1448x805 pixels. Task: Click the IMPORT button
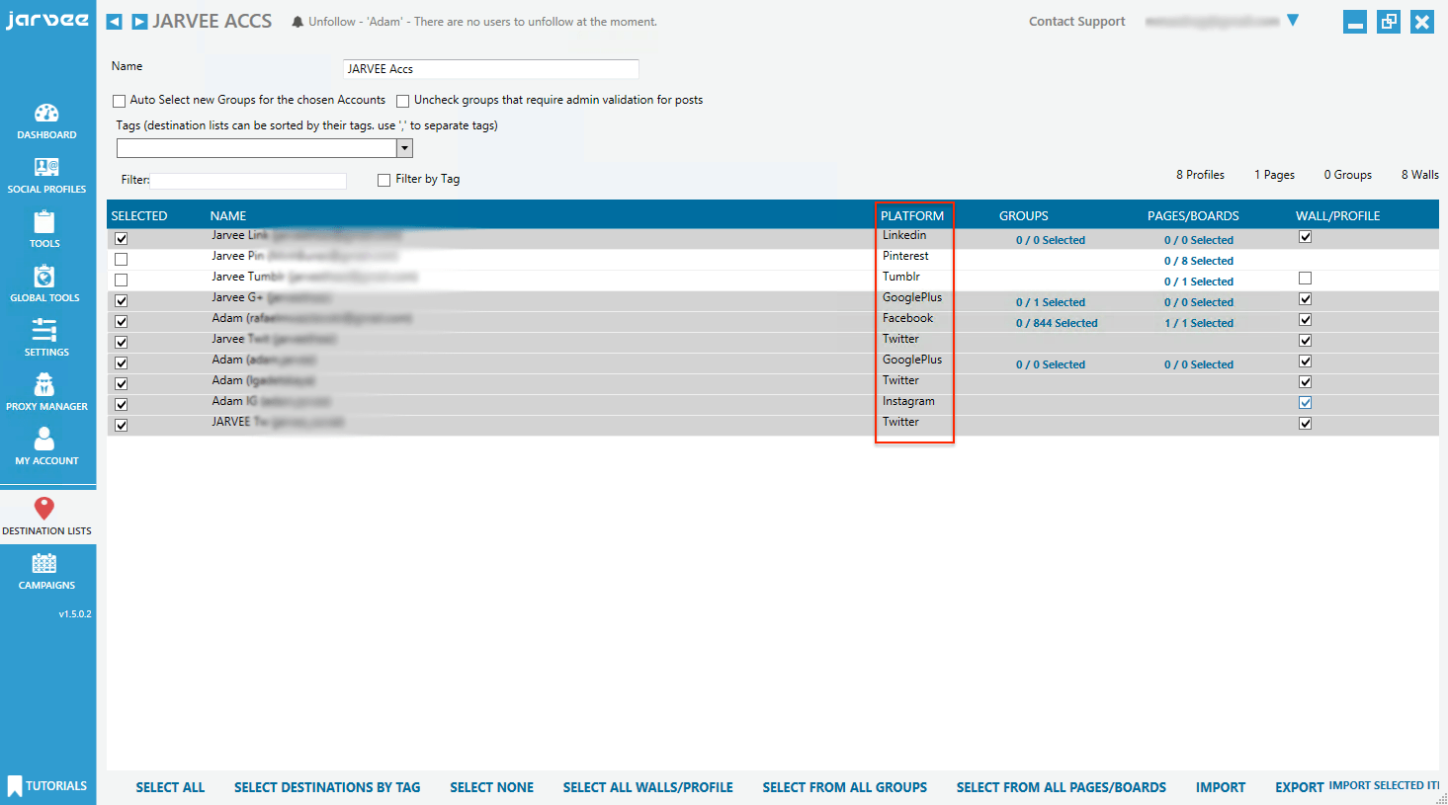coord(1221,787)
